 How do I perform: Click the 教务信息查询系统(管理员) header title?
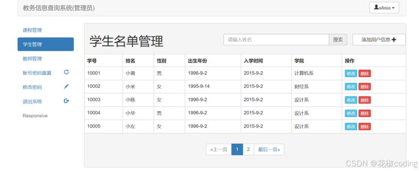click(59, 8)
